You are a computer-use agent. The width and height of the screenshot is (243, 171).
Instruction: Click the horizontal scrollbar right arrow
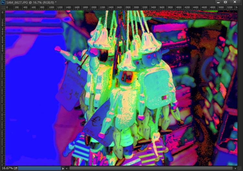235,168
